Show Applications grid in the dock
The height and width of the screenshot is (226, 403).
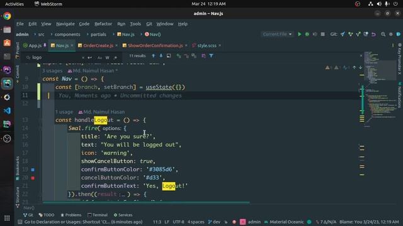point(7,218)
